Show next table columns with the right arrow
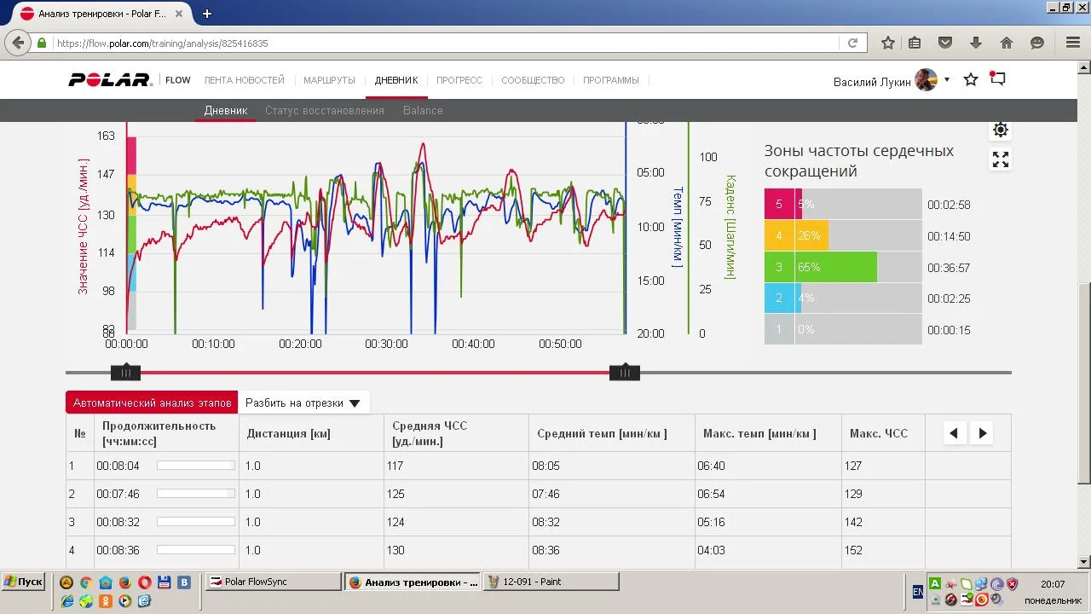 [x=983, y=433]
